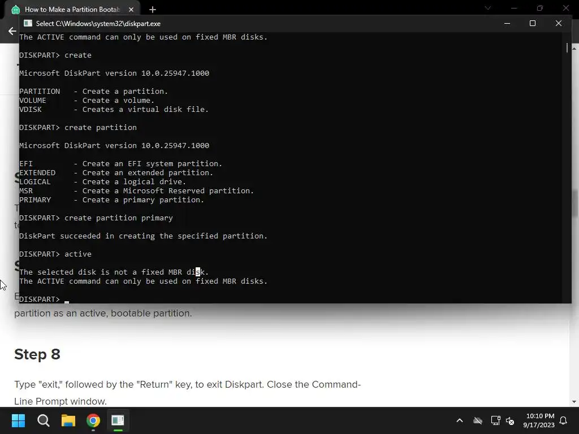Open File Explorer from taskbar
Screen dimensions: 579x434
tap(68, 420)
